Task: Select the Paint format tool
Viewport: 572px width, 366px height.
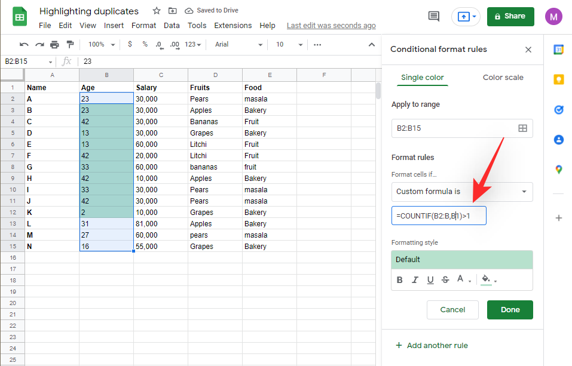Action: [69, 44]
